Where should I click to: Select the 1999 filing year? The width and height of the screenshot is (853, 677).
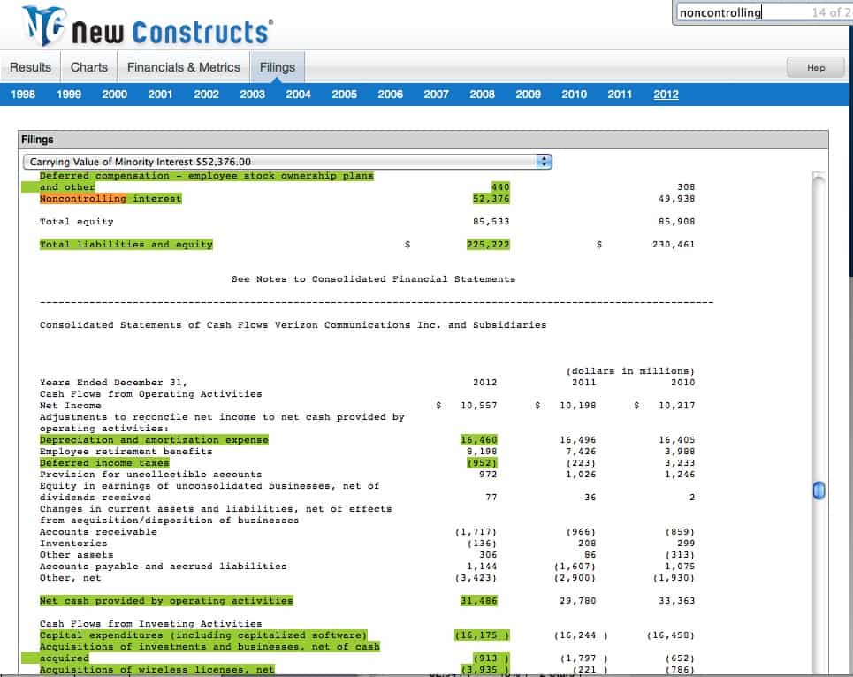pos(69,95)
